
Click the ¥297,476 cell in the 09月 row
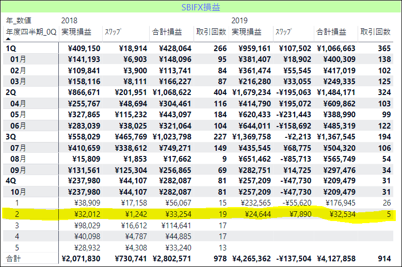pyautogui.click(x=339, y=170)
